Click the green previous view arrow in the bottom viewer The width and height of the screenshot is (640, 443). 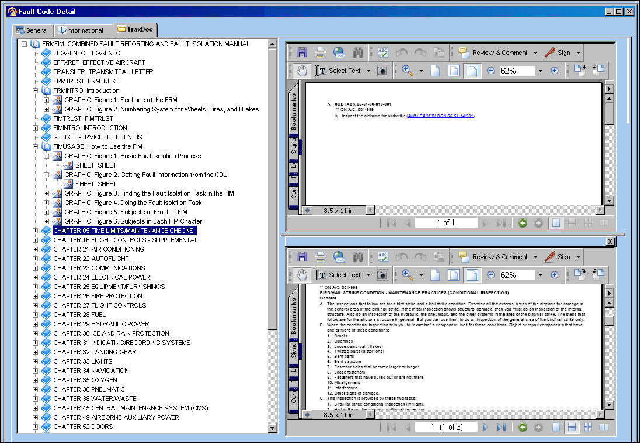[x=523, y=427]
